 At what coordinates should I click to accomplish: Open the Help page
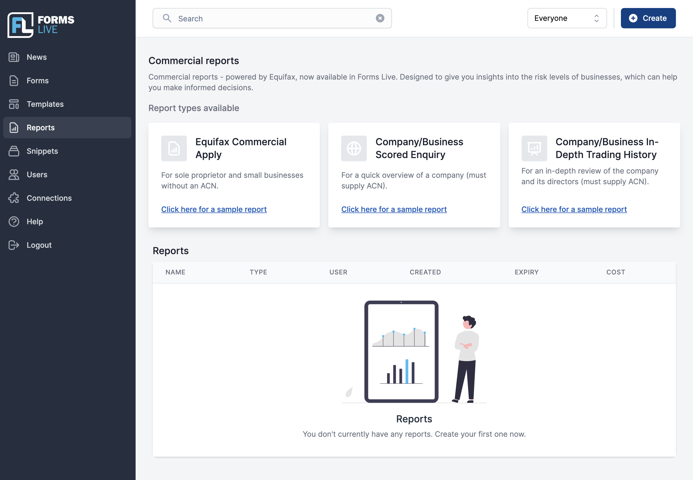[x=67, y=222]
